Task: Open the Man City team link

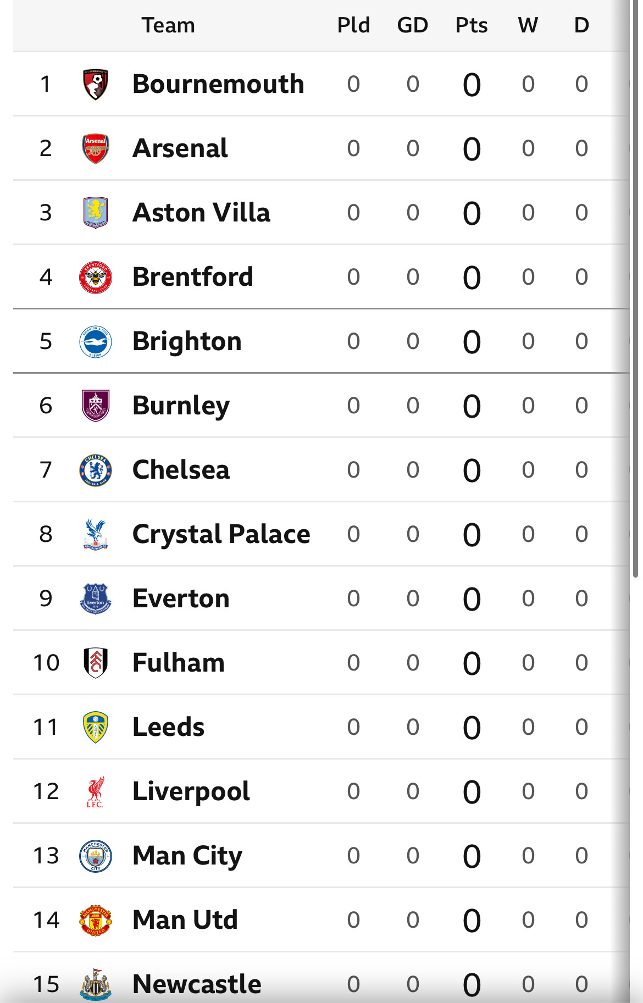Action: pos(187,856)
